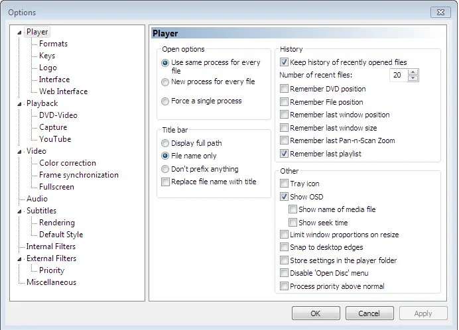Image resolution: width=459 pixels, height=330 pixels.
Task: Collapse the External Filters tree node
Action: (19, 259)
